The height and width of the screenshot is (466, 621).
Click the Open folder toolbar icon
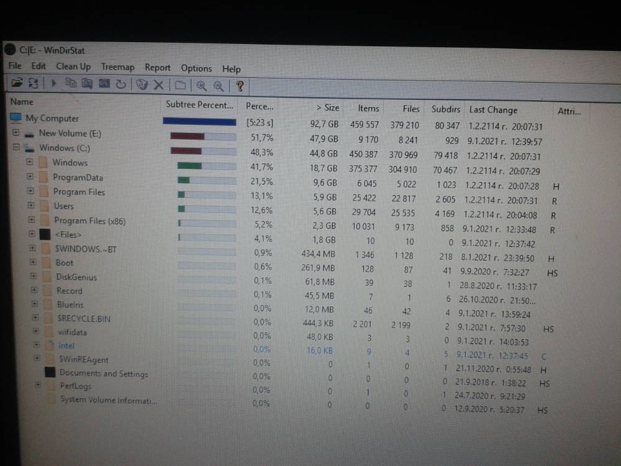[x=17, y=83]
